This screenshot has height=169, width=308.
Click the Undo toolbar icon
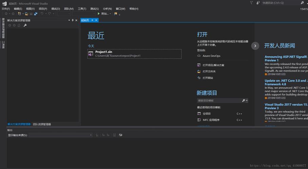point(42,14)
